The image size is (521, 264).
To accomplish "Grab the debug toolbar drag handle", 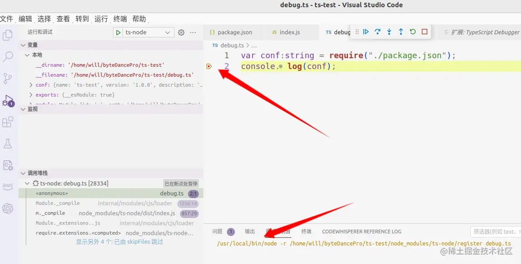I will coord(357,32).
